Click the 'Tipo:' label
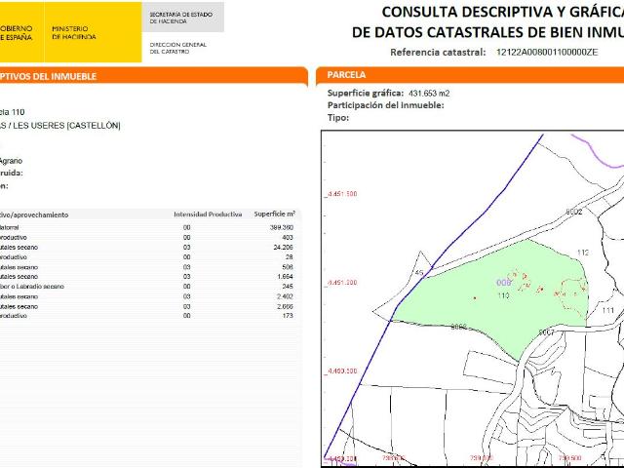 [x=338, y=117]
